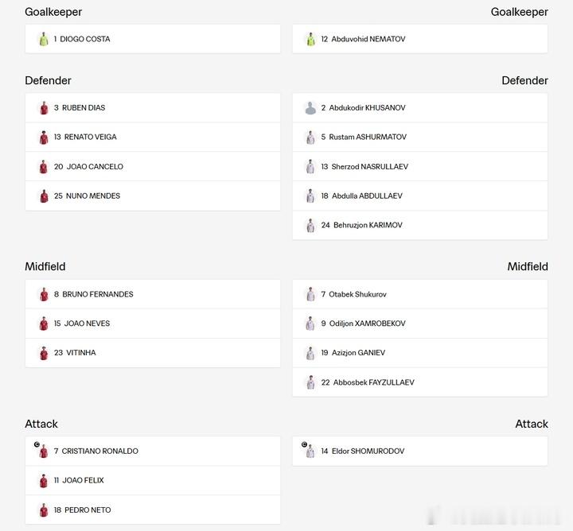Image resolution: width=573 pixels, height=531 pixels.
Task: Select Behruzjon Karimov defender entry
Action: tap(420, 225)
